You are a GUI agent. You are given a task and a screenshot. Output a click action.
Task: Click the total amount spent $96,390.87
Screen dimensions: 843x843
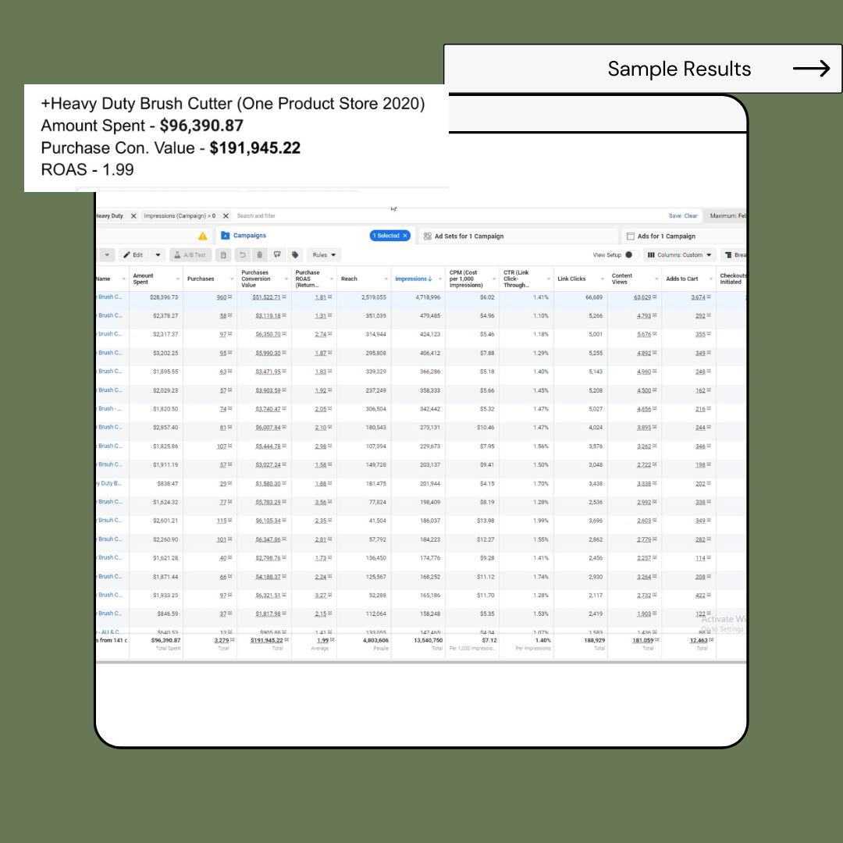pos(165,640)
